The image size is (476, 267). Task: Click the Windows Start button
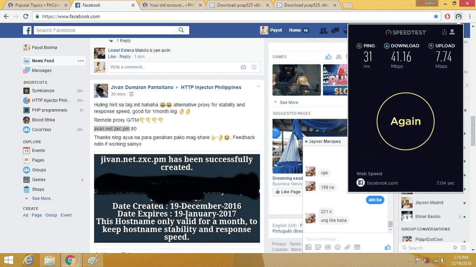click(8, 260)
